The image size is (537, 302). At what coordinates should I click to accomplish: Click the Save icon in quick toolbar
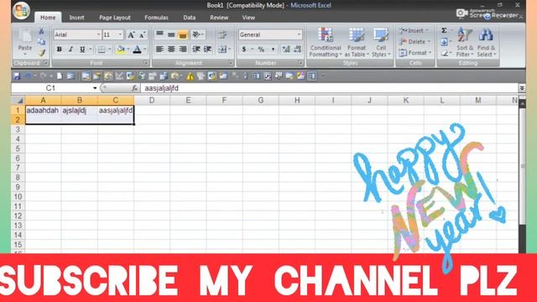17,76
